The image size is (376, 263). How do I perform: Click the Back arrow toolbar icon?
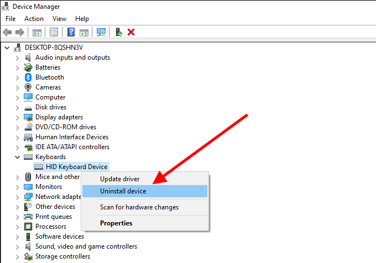click(7, 32)
